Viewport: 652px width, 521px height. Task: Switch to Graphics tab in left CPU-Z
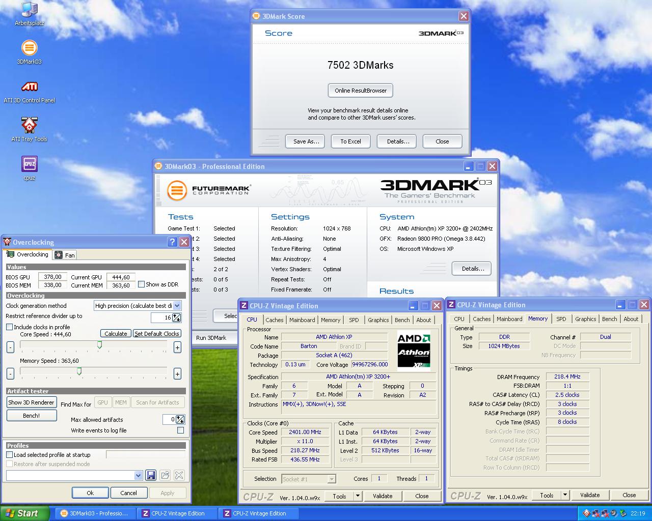[x=378, y=320]
